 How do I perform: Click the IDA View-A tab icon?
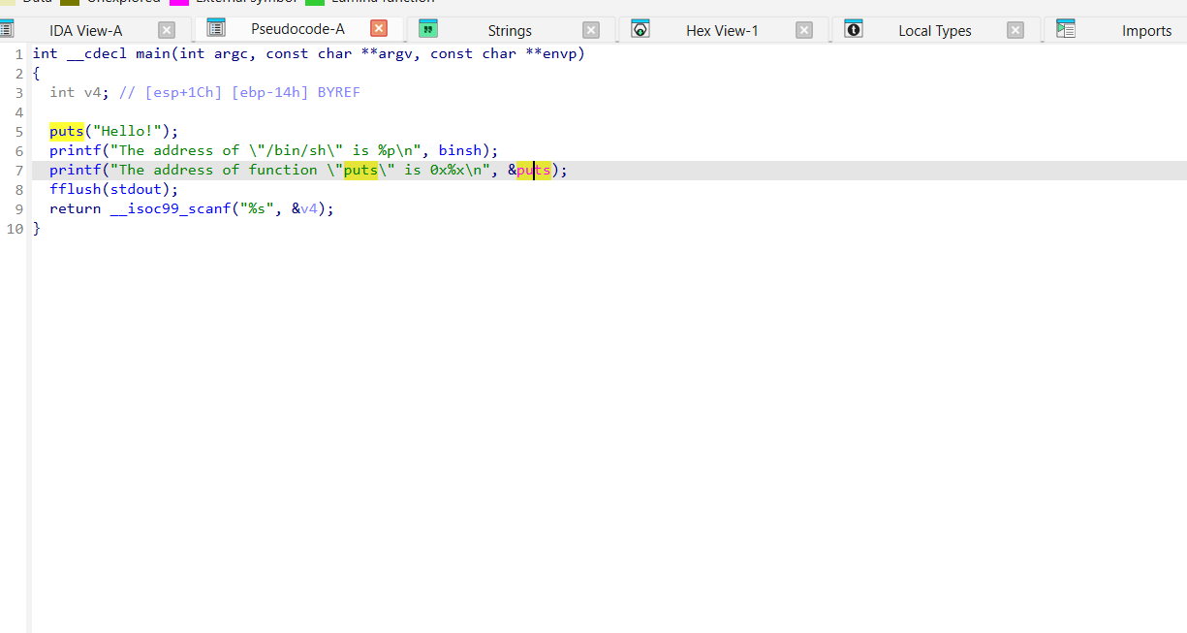pos(6,30)
